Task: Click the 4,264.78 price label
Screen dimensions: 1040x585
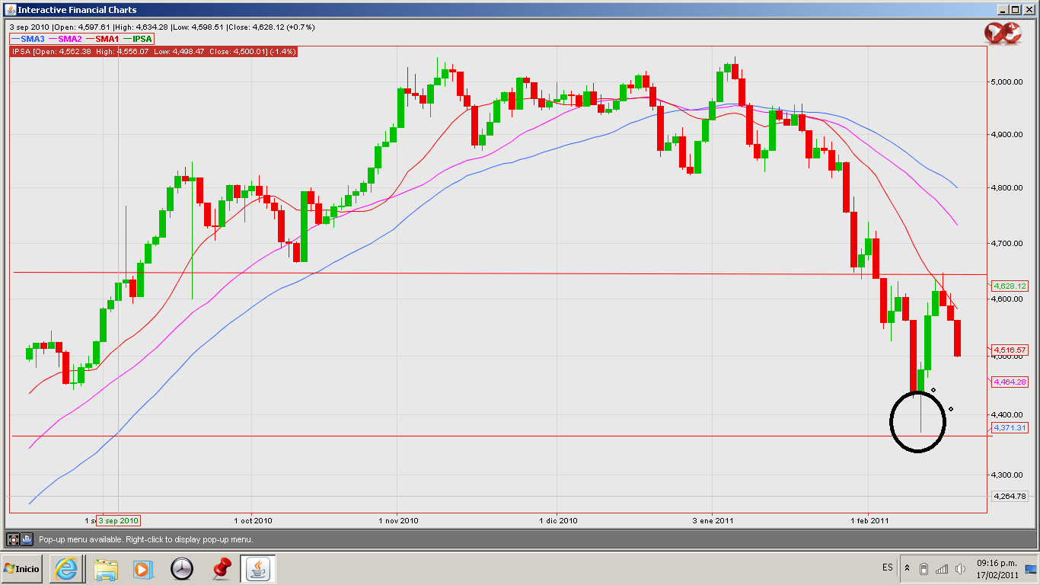Action: pyautogui.click(x=1010, y=496)
